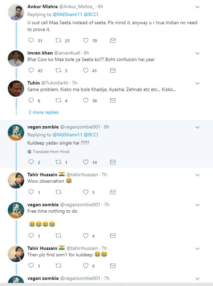The width and height of the screenshot is (213, 286).
Task: Open Ankur Mishra's profile picture
Action: click(x=16, y=13)
